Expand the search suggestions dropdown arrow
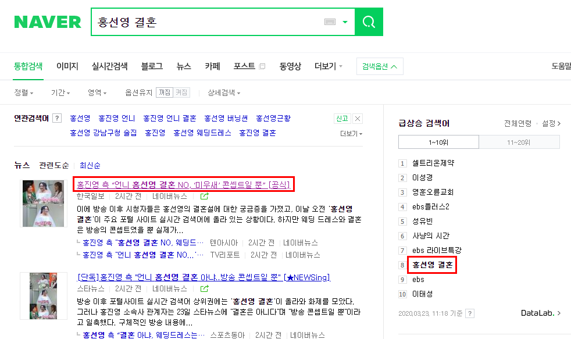Viewport: 571px width, 339px height. pos(345,22)
